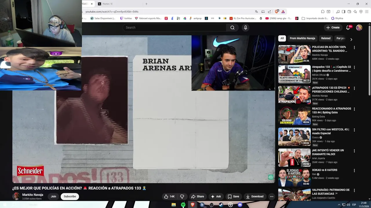Open 'SIN FILTRO con WESTCOL #3' title
The height and width of the screenshot is (208, 371).
pos(330,131)
